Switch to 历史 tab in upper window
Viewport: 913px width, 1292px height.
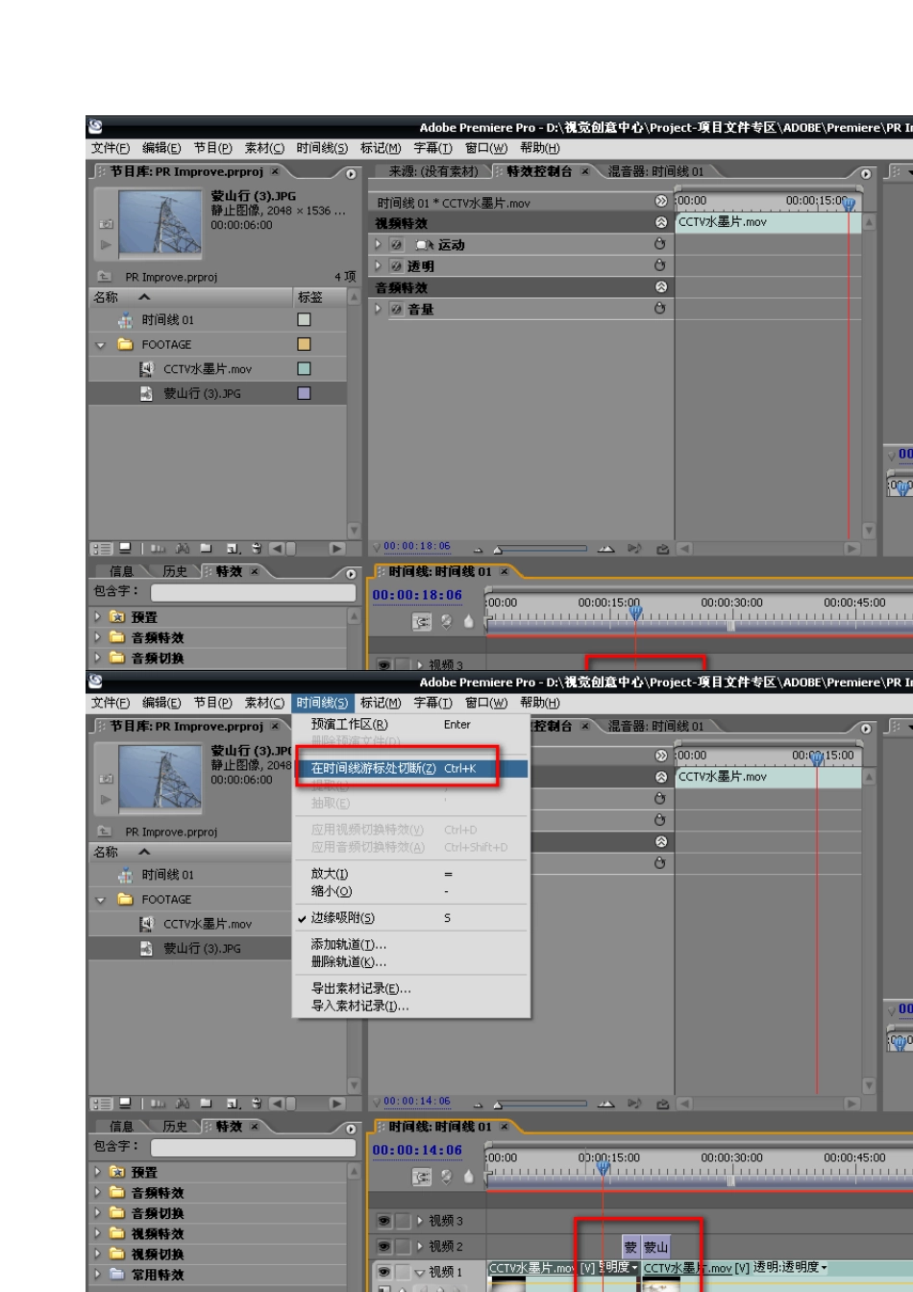(175, 572)
